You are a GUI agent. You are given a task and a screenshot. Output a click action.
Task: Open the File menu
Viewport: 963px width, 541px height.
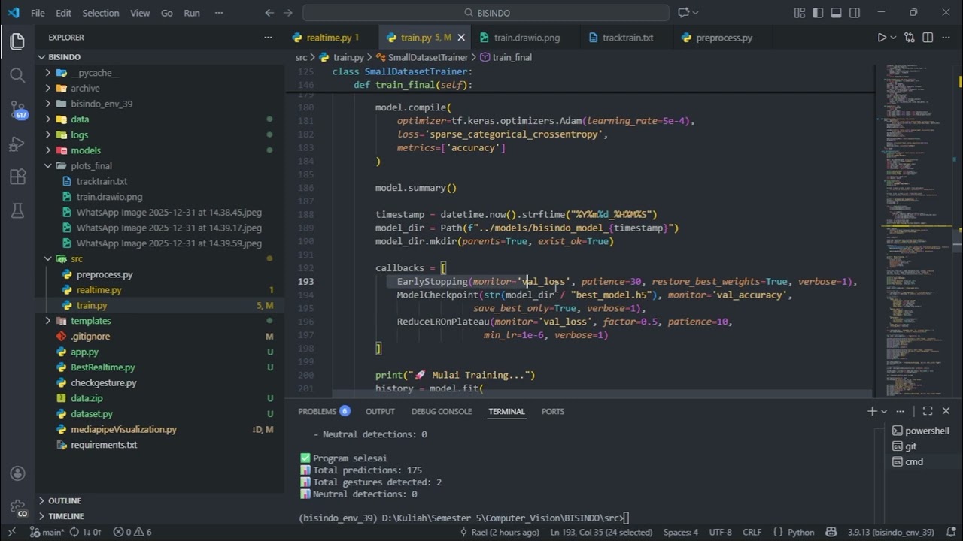38,13
